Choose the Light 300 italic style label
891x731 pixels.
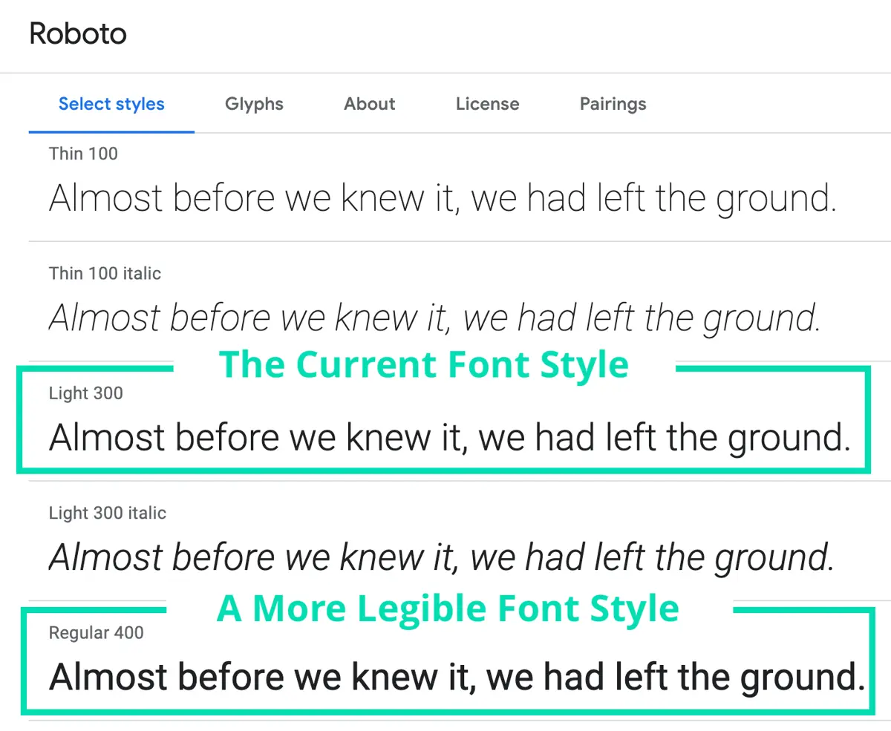click(108, 513)
